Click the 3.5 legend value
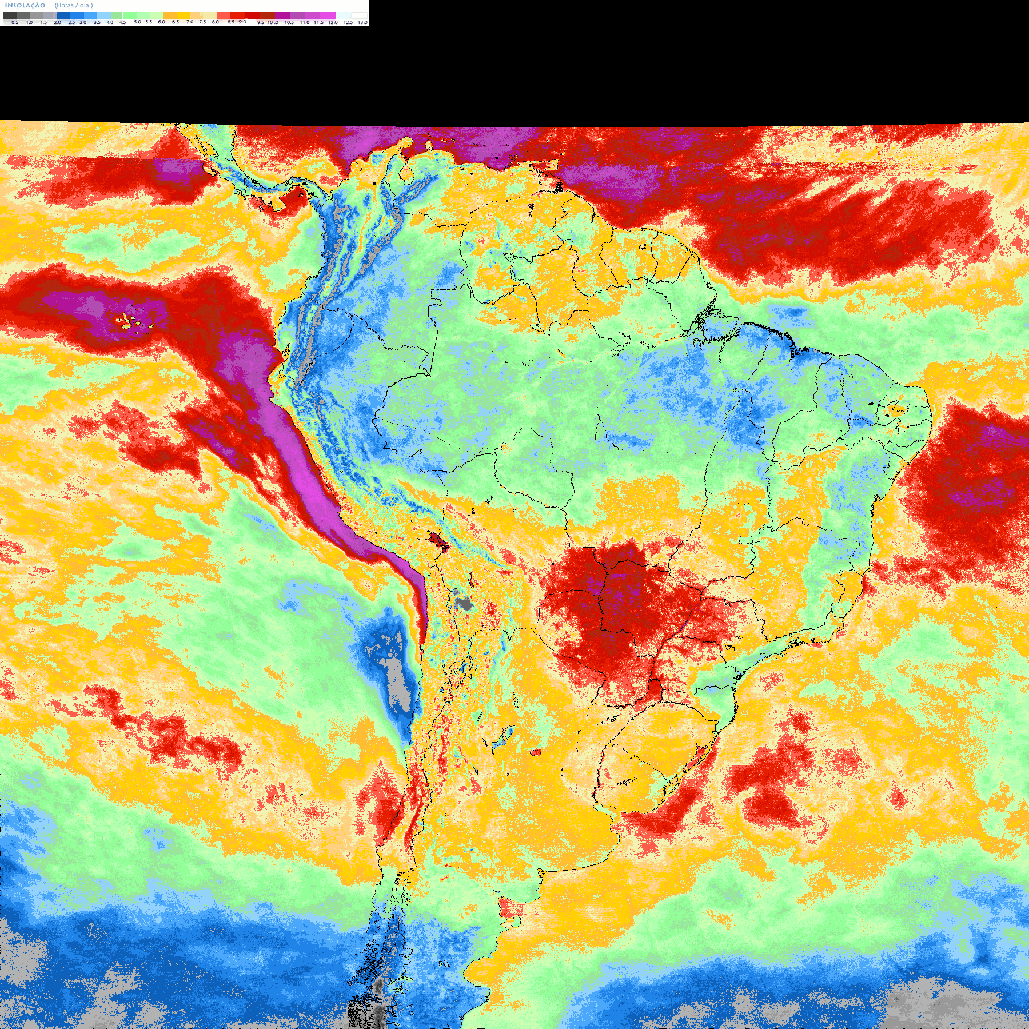The height and width of the screenshot is (1029, 1029). (97, 22)
